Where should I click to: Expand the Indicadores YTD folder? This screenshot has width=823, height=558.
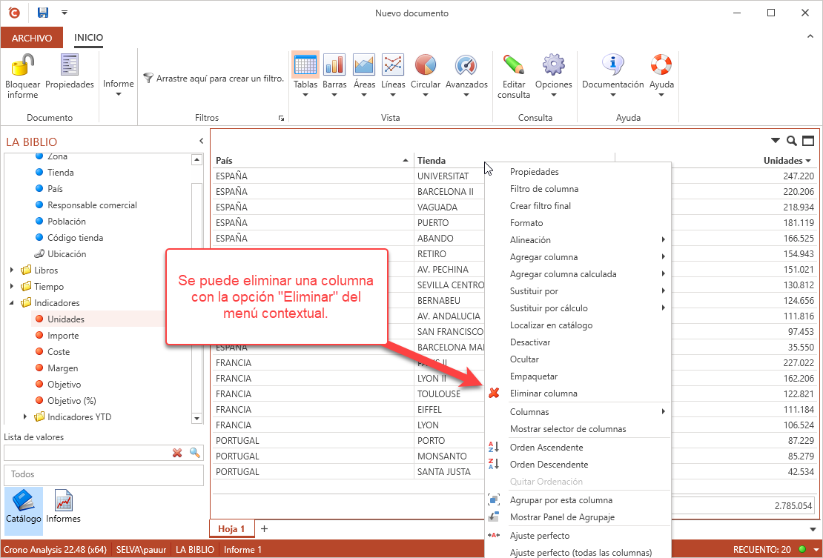25,417
